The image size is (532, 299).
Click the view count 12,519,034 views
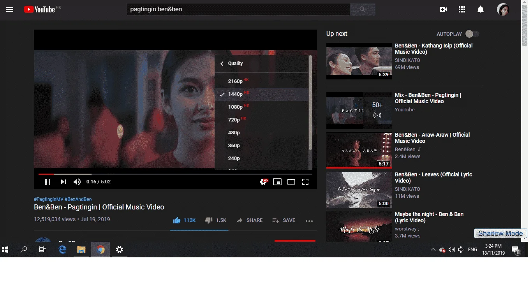click(x=55, y=219)
